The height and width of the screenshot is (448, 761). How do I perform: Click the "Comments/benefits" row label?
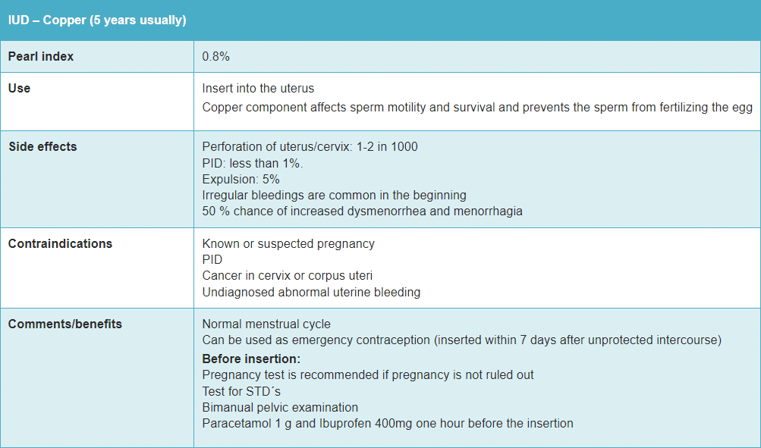(x=65, y=324)
